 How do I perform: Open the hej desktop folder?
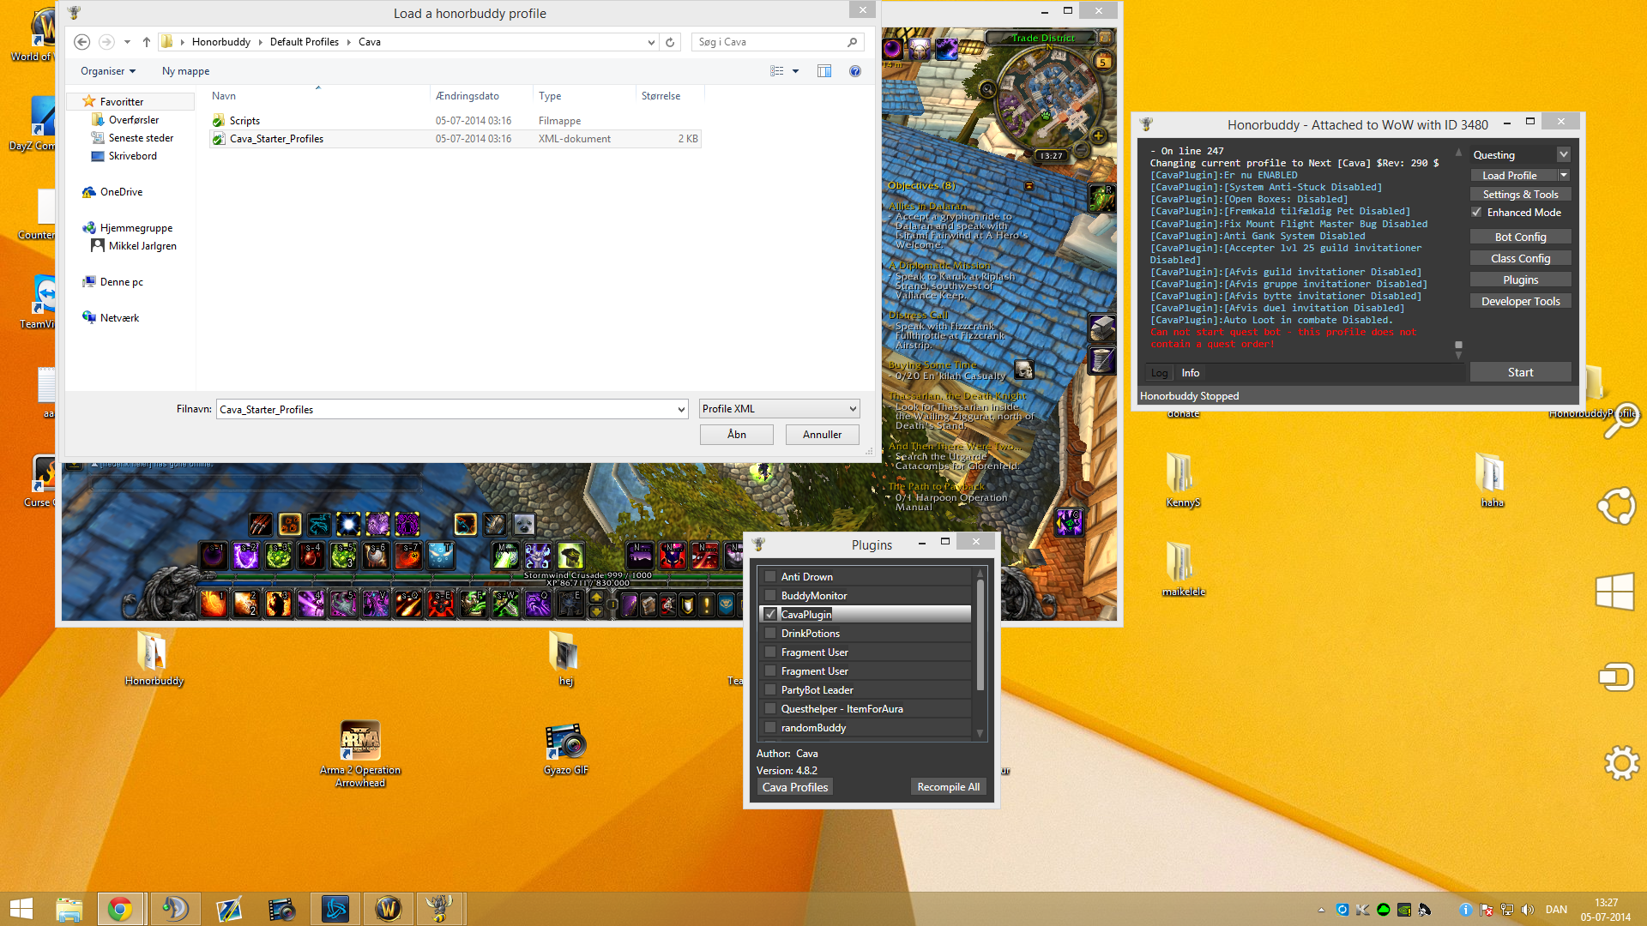[x=566, y=658]
